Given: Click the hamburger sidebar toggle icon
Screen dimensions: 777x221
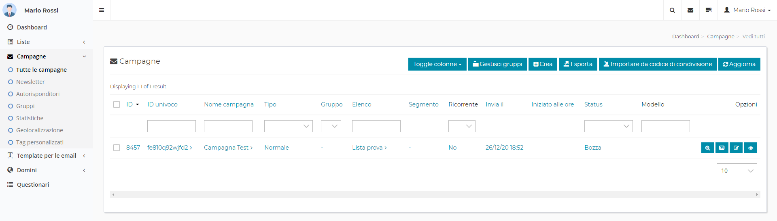Looking at the screenshot, I should (102, 10).
